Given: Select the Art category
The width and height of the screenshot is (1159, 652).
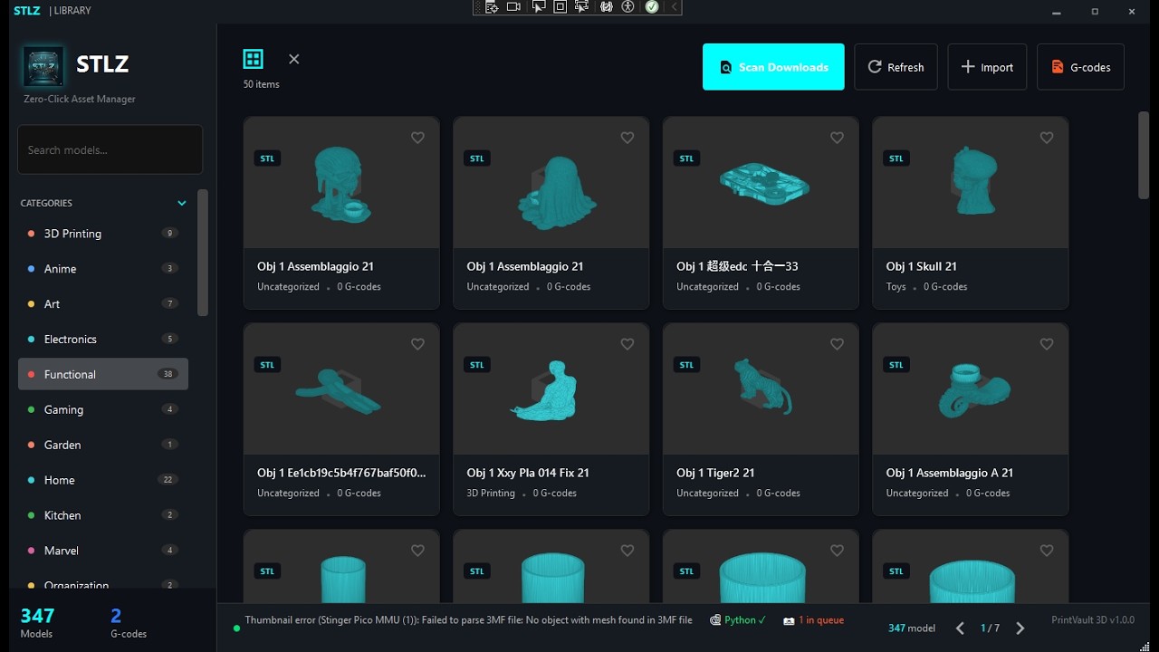Looking at the screenshot, I should pyautogui.click(x=103, y=304).
